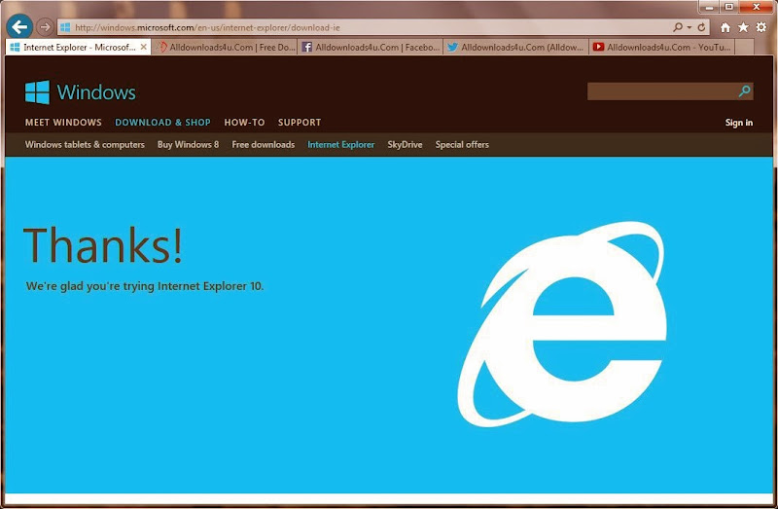This screenshot has width=778, height=509.
Task: Click the site search magnifier icon
Action: coord(744,91)
